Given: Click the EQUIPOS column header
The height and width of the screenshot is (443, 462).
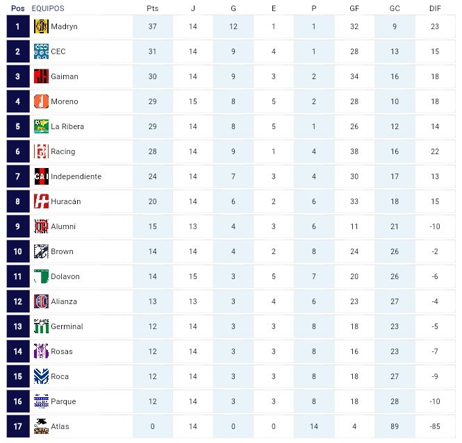Looking at the screenshot, I should (48, 8).
